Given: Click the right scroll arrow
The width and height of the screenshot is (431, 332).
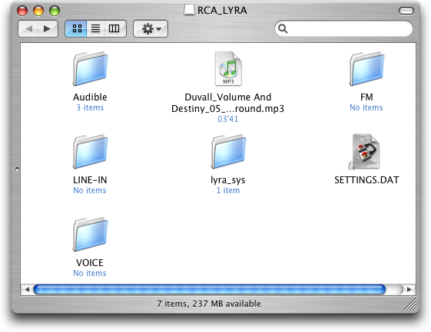Looking at the screenshot, I should 409,290.
